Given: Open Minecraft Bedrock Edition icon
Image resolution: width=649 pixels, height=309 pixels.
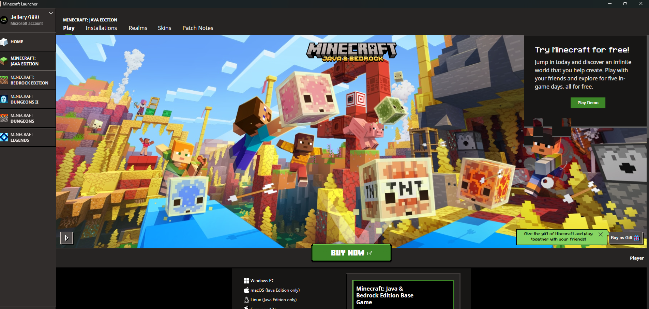Looking at the screenshot, I should [x=4, y=80].
